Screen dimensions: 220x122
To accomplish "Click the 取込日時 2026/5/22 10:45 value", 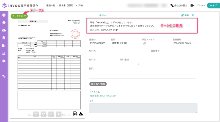I will tap(109, 30).
